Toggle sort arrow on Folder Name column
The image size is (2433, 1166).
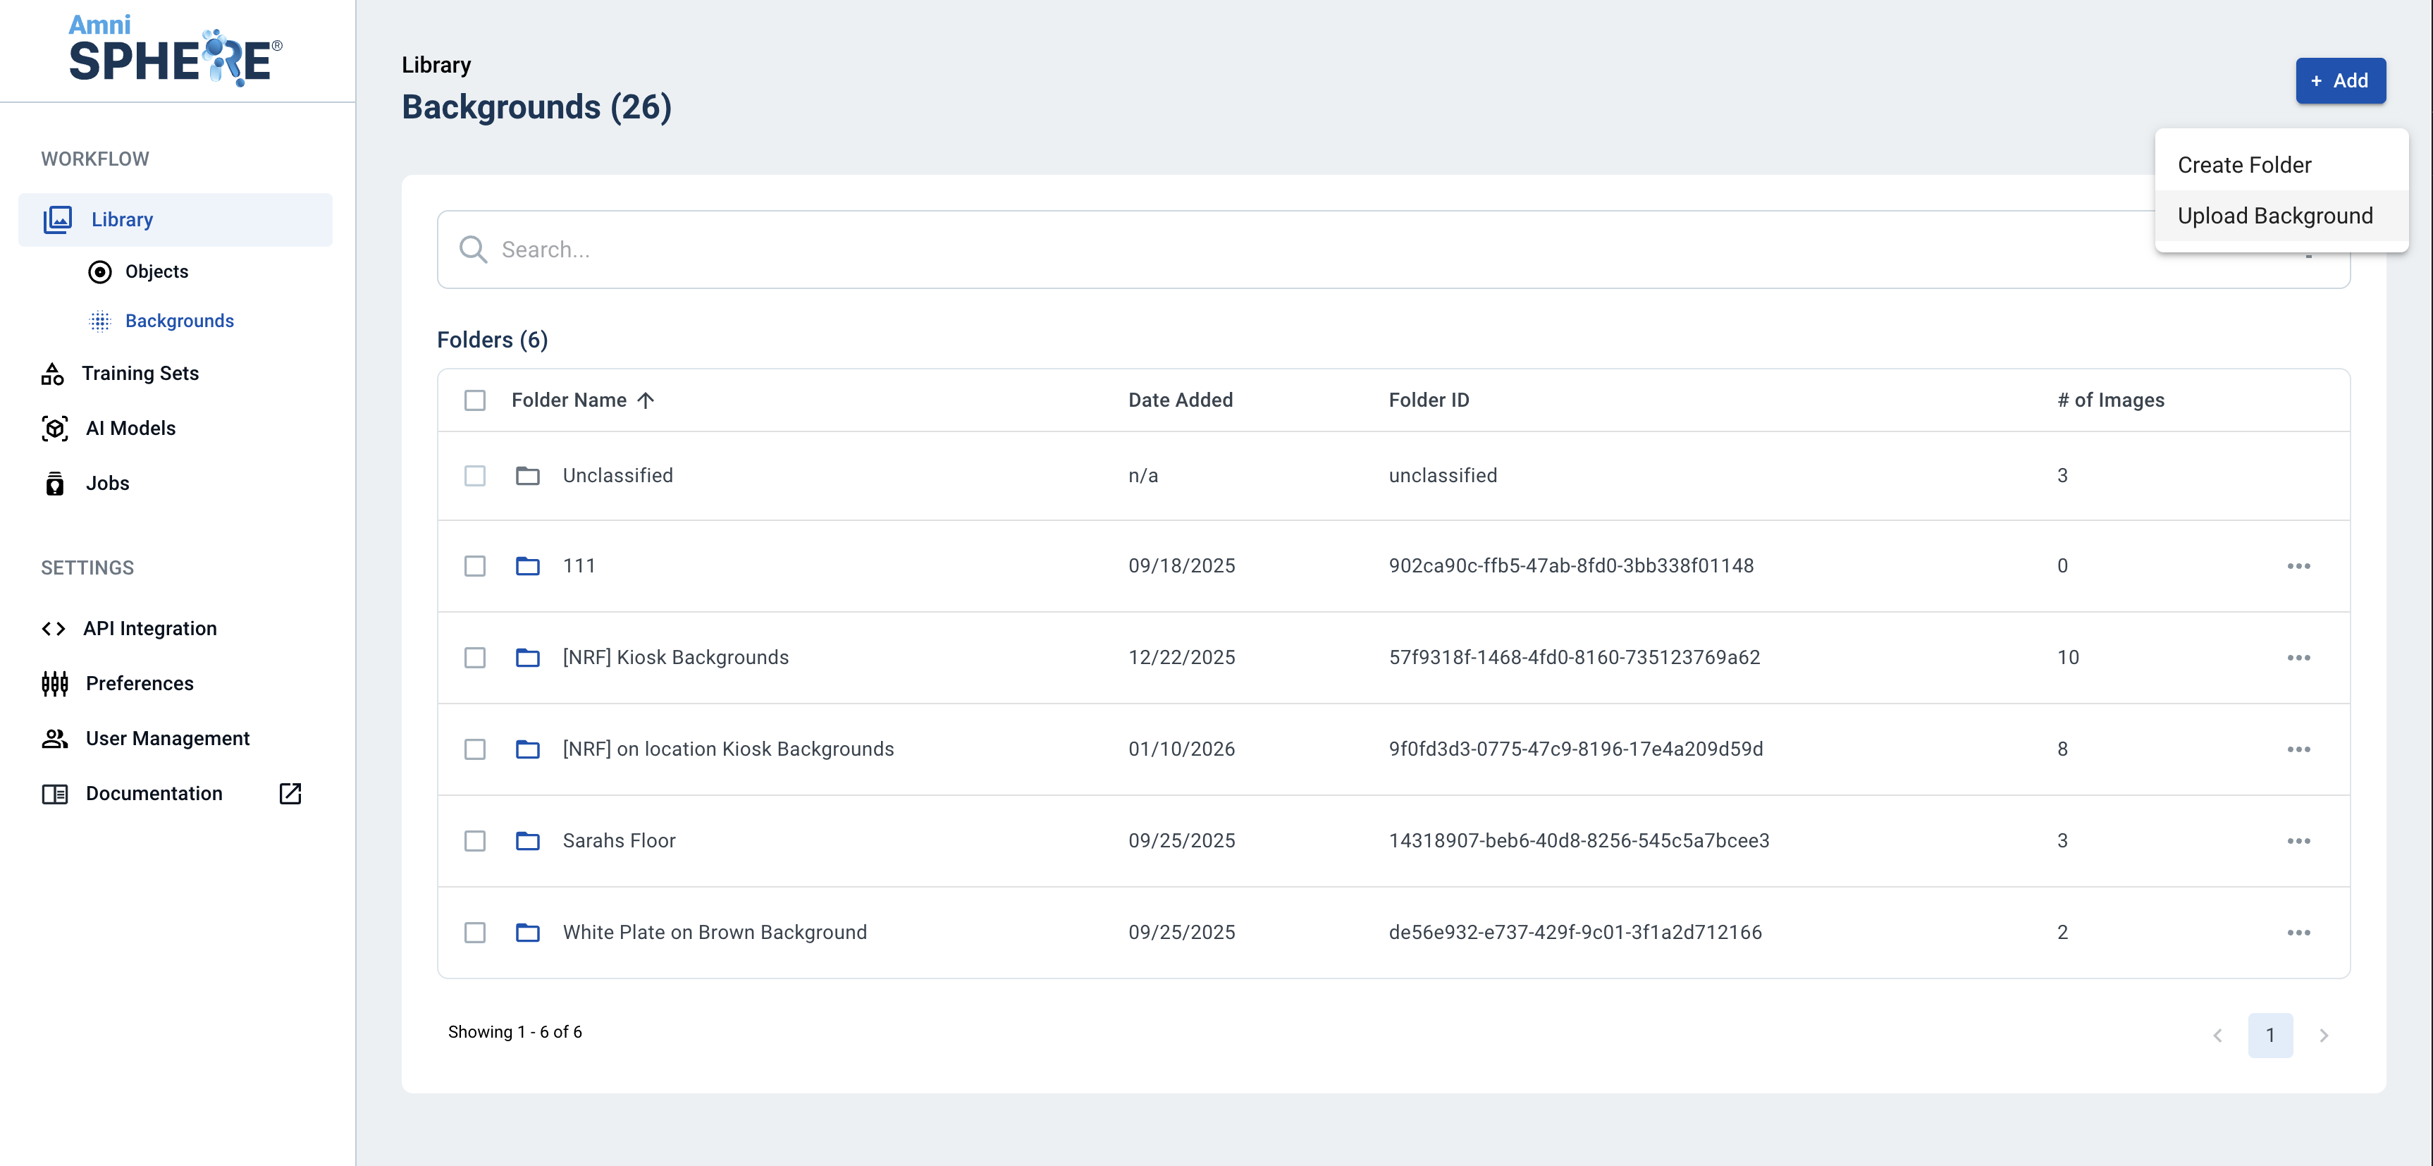pos(646,400)
